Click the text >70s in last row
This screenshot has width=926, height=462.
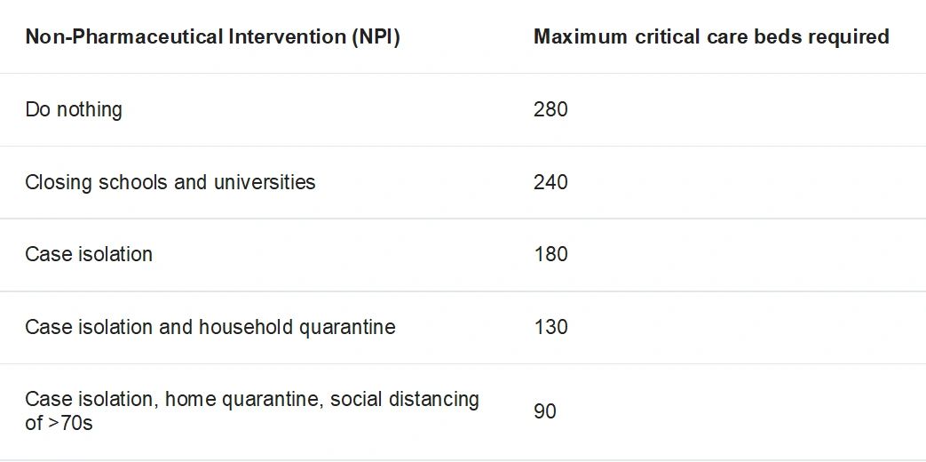pos(69,423)
